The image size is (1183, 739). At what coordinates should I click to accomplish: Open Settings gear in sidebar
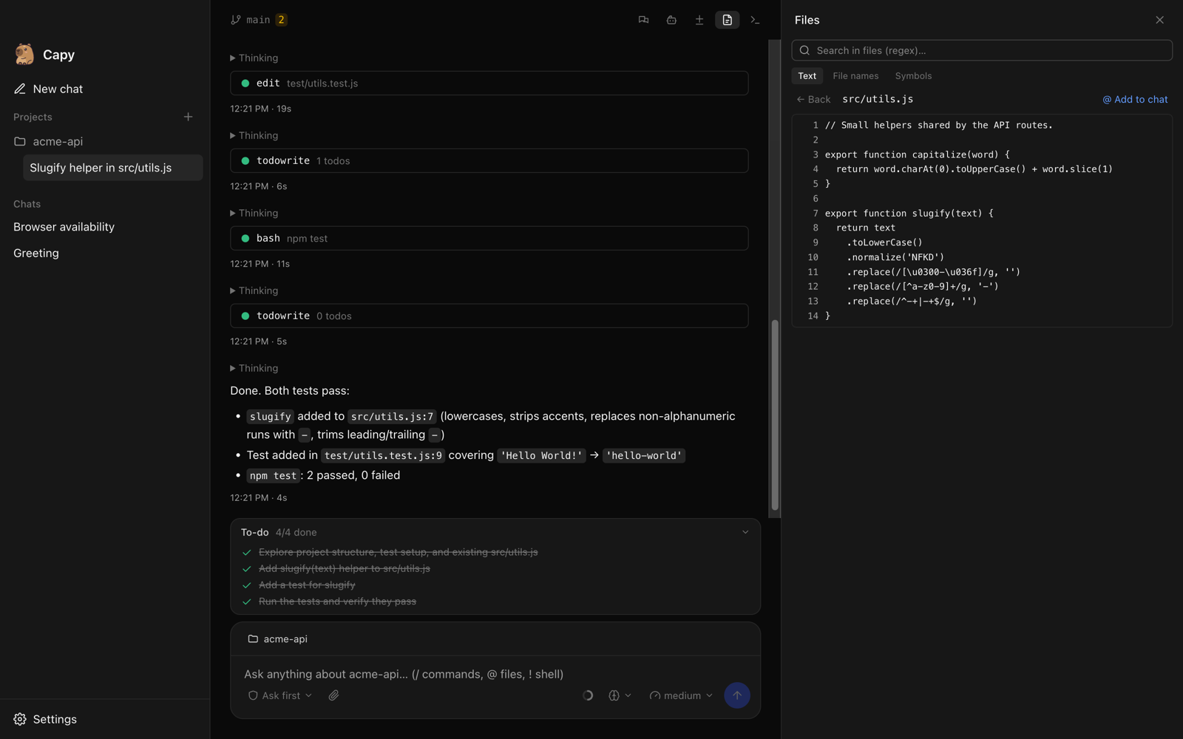coord(45,719)
